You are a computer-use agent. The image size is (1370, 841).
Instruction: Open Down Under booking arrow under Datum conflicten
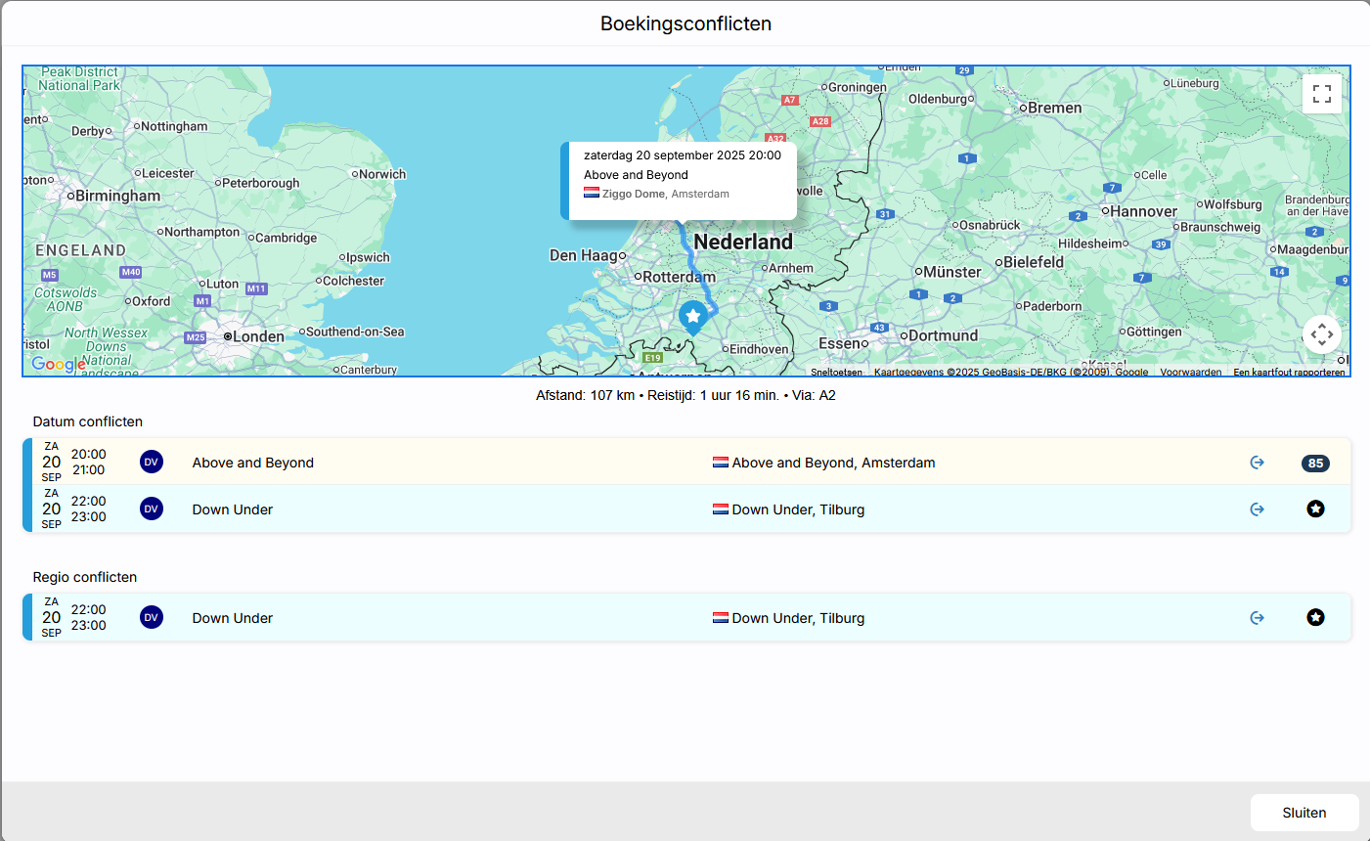pos(1258,509)
